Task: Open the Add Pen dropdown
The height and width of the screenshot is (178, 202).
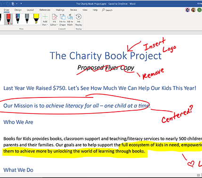Action: (45, 20)
